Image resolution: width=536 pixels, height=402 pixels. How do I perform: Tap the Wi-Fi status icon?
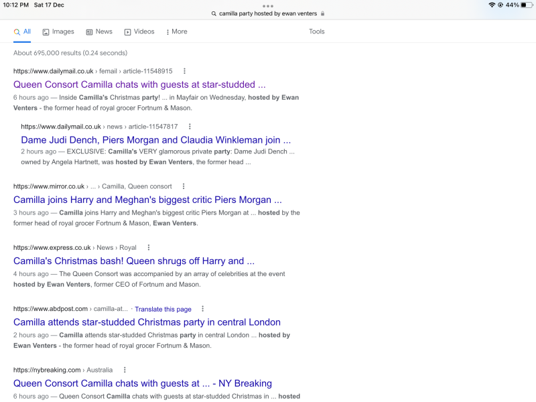coord(492,5)
